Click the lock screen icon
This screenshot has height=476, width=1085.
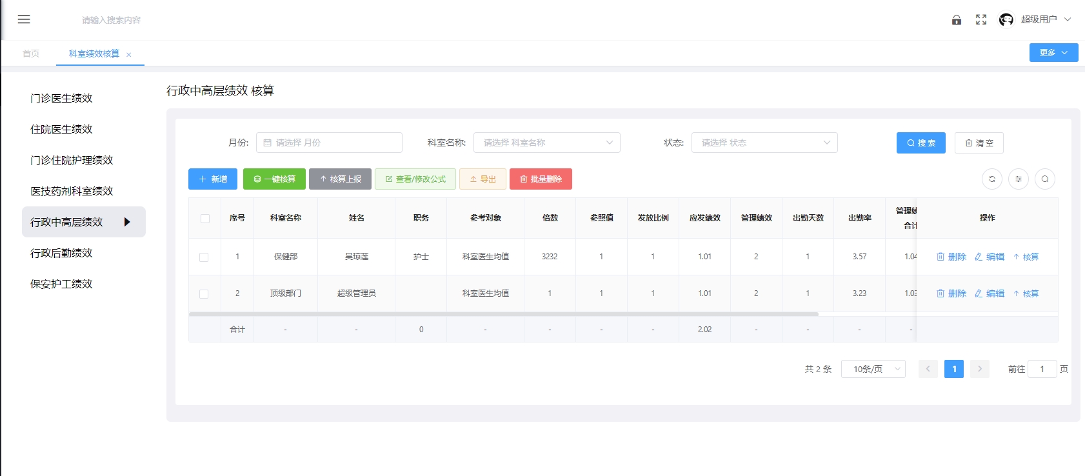(x=957, y=20)
